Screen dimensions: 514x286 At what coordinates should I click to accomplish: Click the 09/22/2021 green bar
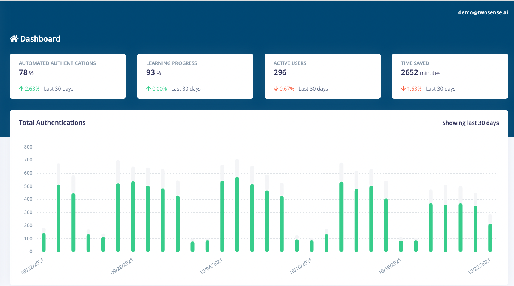tap(43, 242)
